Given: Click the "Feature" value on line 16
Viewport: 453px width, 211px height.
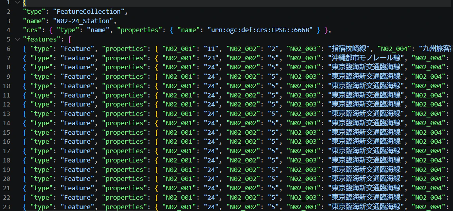Looking at the screenshot, I should click(x=78, y=142).
